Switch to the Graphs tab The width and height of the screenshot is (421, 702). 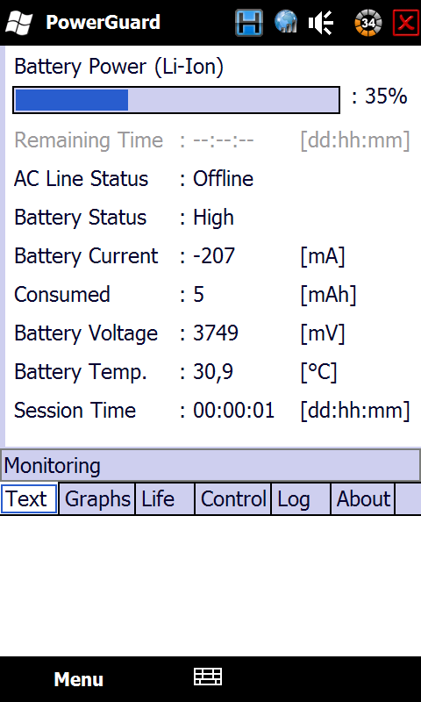tap(97, 498)
